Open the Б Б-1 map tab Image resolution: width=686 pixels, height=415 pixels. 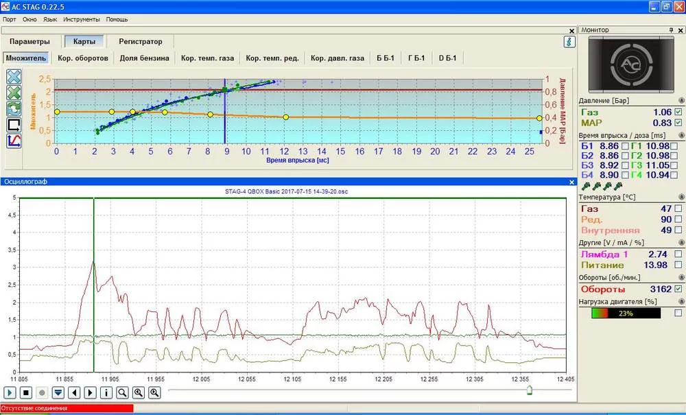[x=386, y=58]
